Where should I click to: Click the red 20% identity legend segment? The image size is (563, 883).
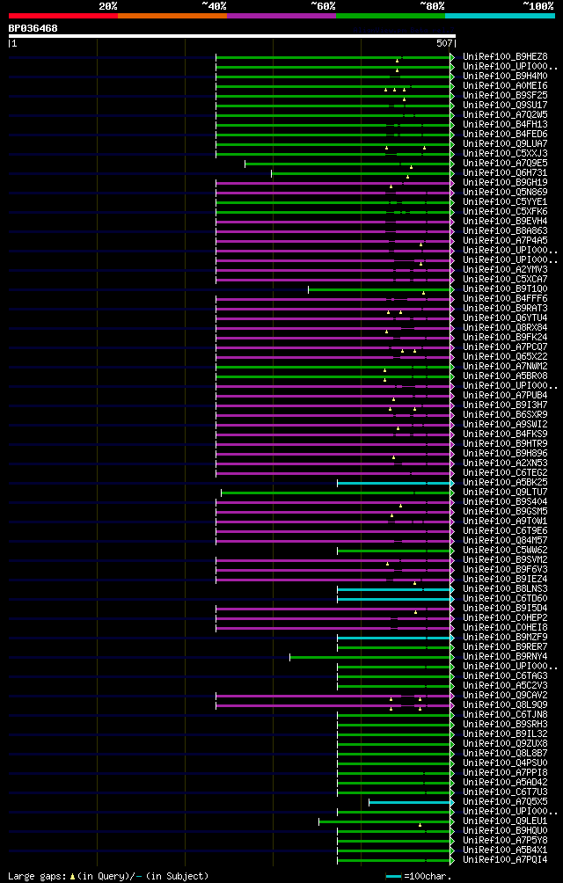pyautogui.click(x=63, y=16)
